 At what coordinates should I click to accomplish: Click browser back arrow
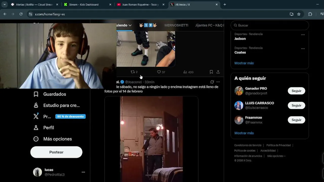5,14
